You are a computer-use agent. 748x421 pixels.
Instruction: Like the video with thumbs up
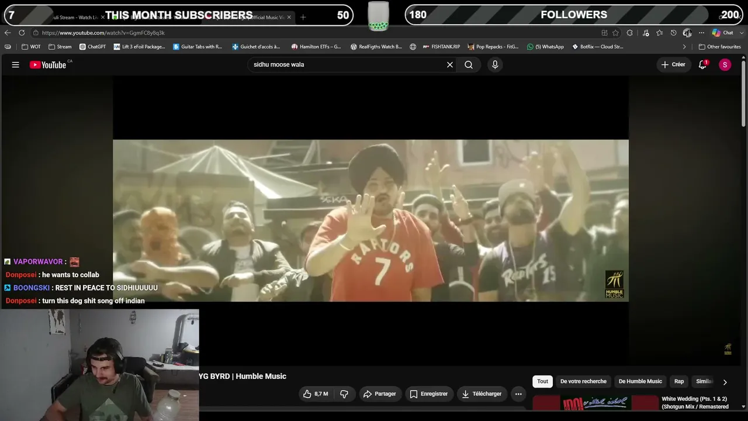[316, 394]
